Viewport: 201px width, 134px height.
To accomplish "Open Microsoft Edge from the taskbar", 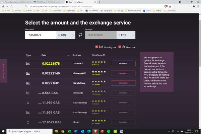I will coord(89,131).
